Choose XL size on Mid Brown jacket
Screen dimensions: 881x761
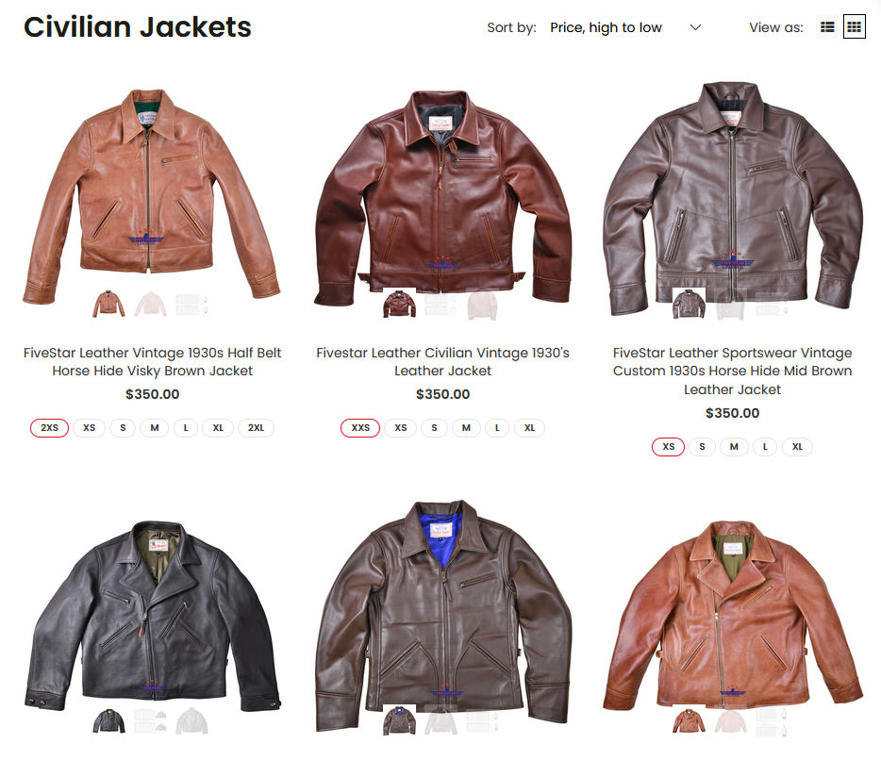[x=797, y=447]
